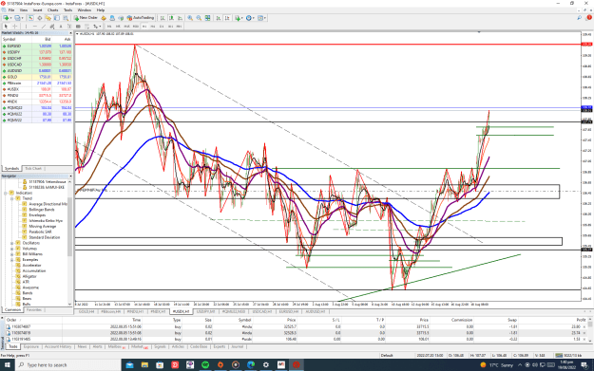Screen dimensions: 594x371
Task: Close the Navigator panel
Action: pyautogui.click(x=70, y=176)
